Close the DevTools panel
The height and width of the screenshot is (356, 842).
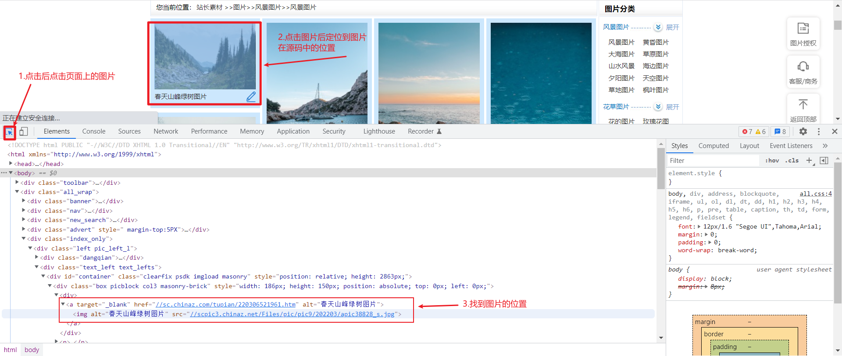835,131
